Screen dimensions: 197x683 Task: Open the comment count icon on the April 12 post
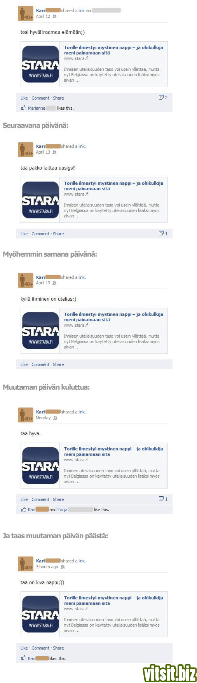point(161,98)
